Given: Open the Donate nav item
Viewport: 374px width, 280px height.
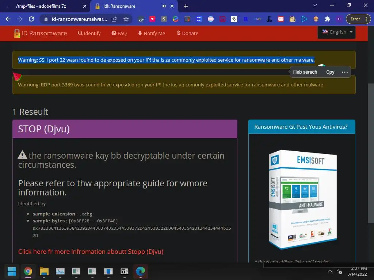Looking at the screenshot, I should [x=187, y=33].
